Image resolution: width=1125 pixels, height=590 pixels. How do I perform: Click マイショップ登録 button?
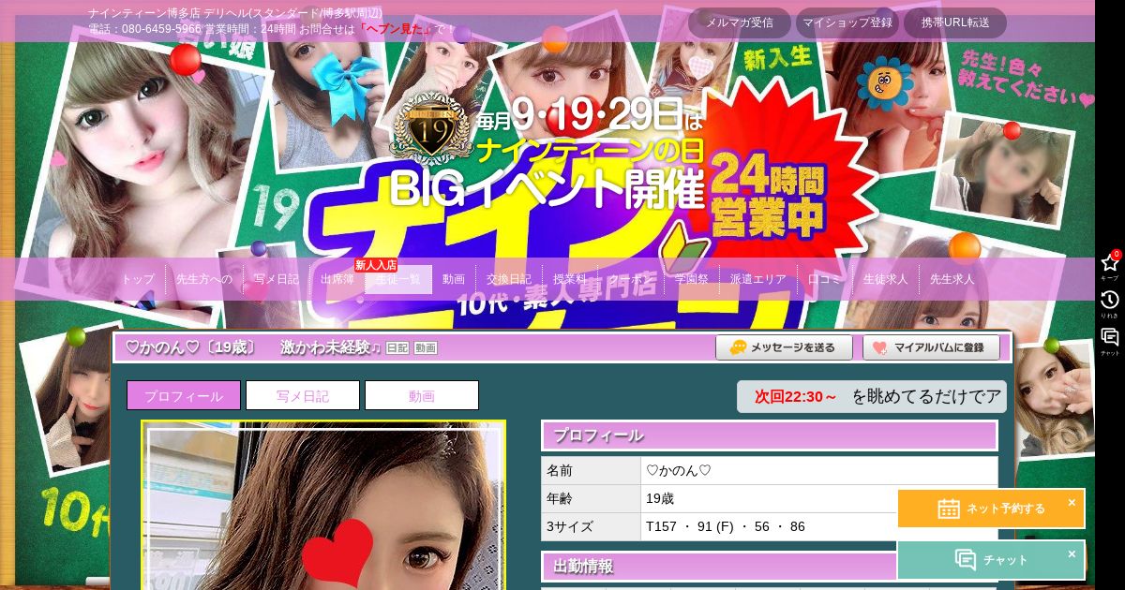[847, 22]
